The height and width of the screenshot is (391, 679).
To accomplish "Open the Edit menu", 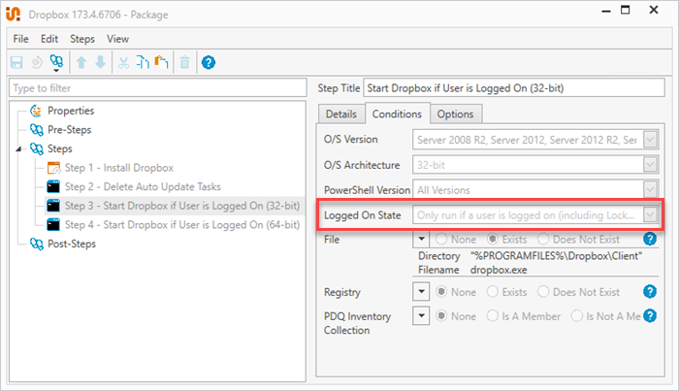I will click(x=49, y=39).
